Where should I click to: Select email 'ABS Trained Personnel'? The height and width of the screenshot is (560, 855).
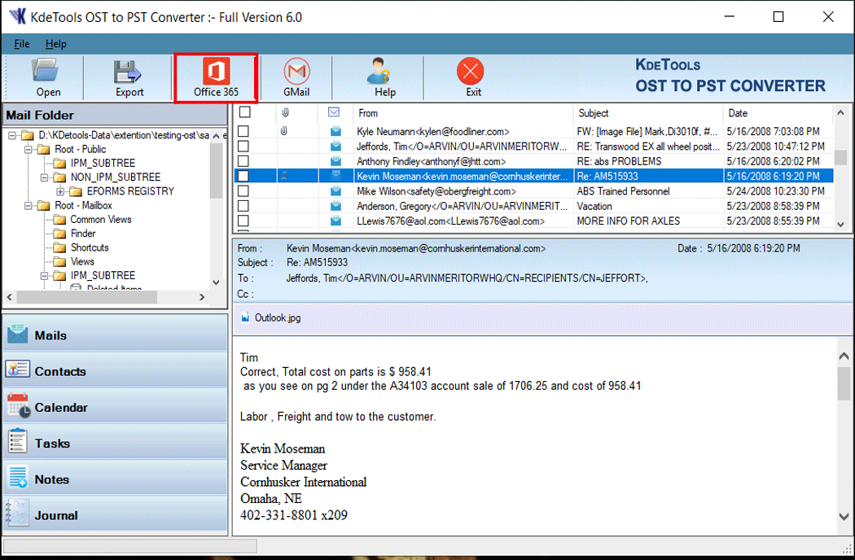pos(623,191)
